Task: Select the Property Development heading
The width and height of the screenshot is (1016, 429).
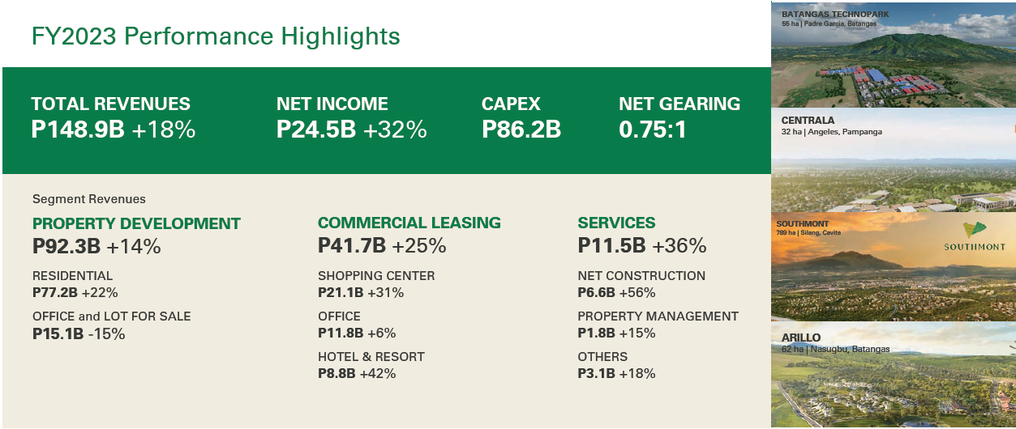Action: coord(136,223)
